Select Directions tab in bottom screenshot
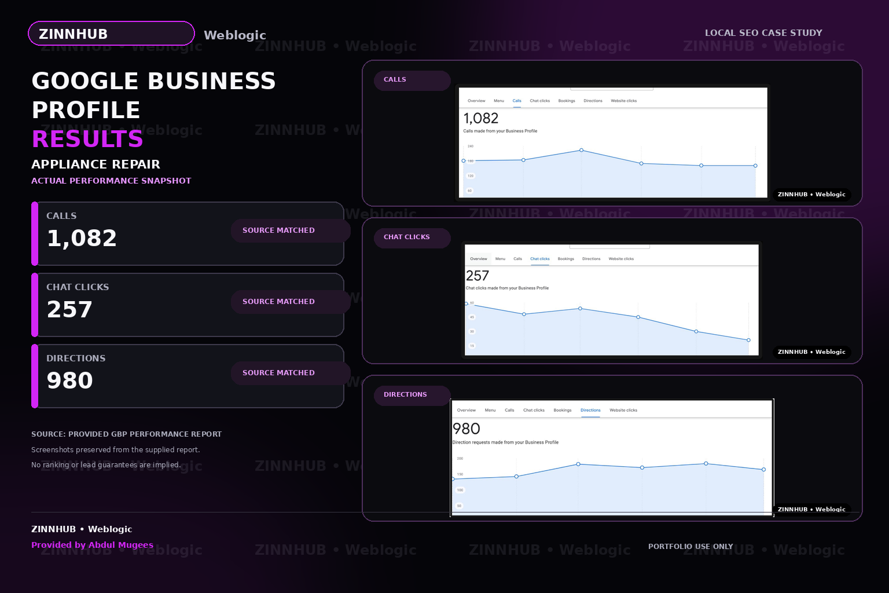 (x=590, y=410)
